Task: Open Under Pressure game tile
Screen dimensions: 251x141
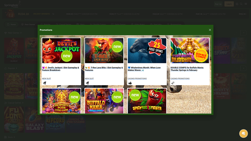Action: [x=76, y=124]
